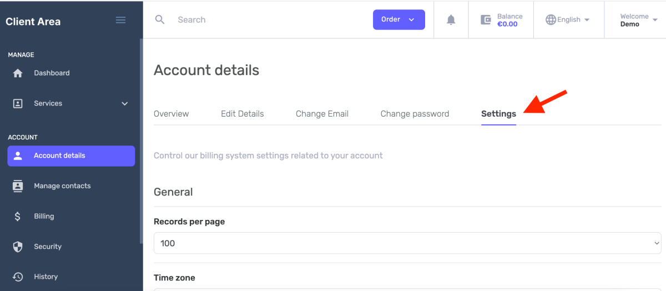Click the hamburger menu icon in sidebar

pyautogui.click(x=120, y=20)
